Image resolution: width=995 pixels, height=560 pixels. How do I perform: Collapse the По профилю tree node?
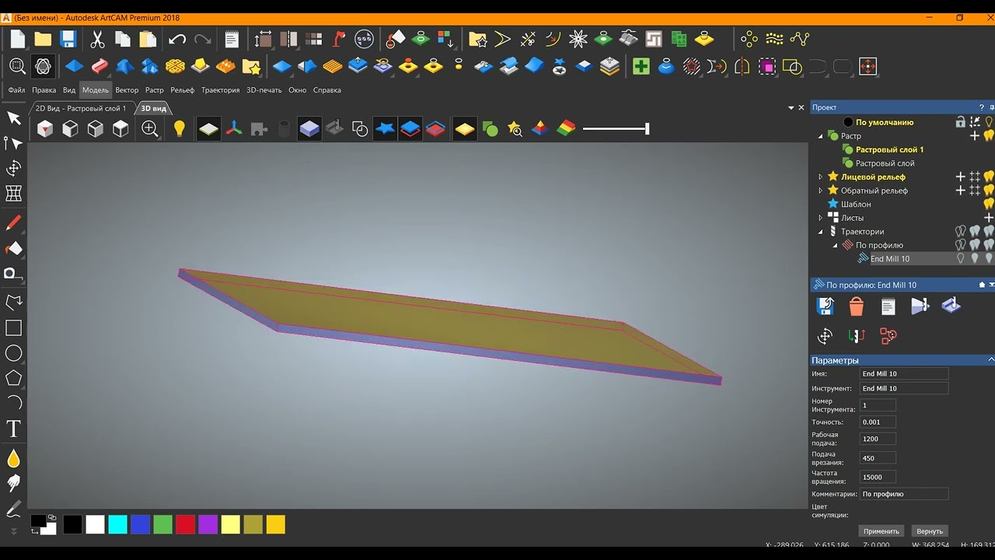click(x=836, y=245)
